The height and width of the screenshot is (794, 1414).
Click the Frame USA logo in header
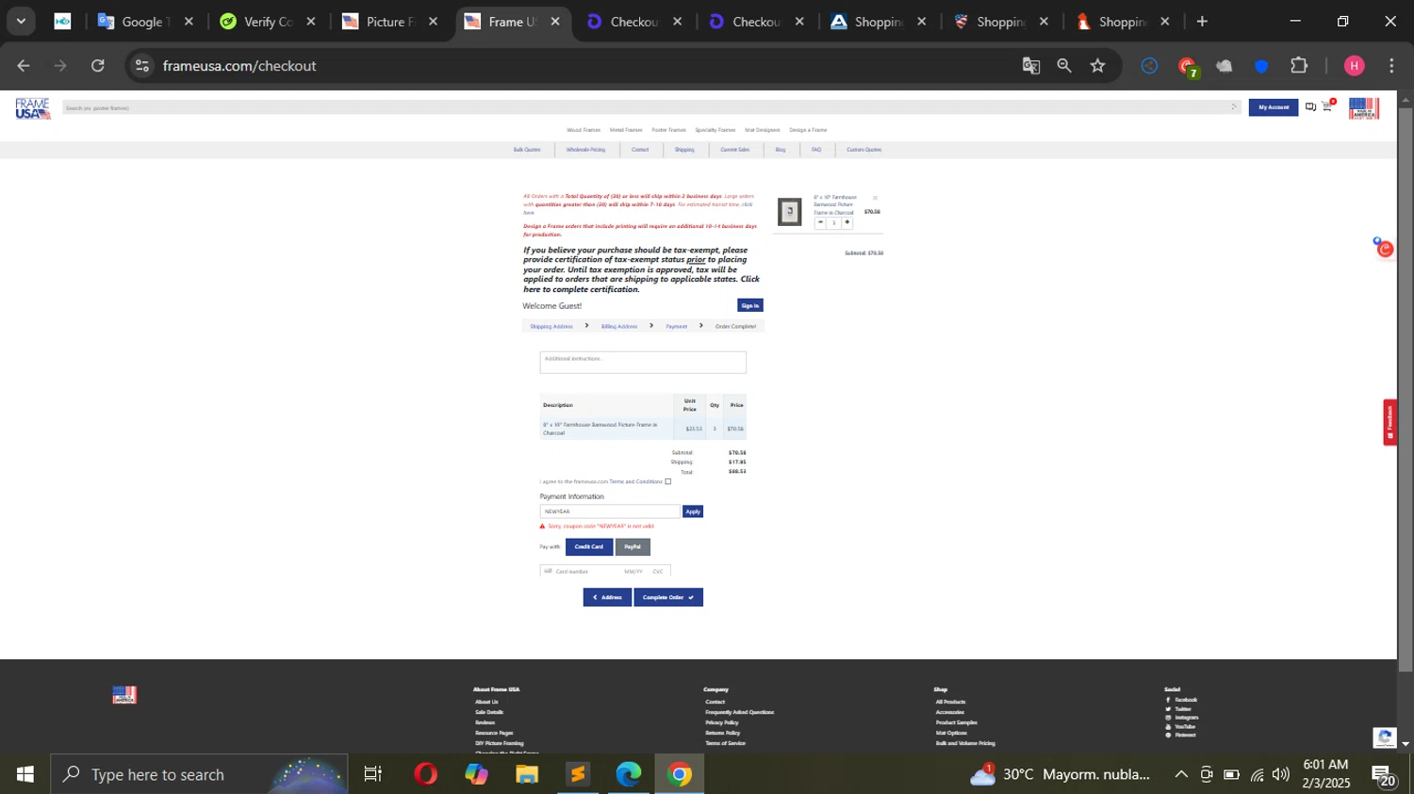(x=33, y=108)
